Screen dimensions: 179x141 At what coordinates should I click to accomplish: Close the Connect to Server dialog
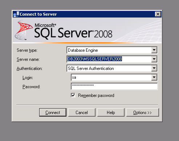158,14
